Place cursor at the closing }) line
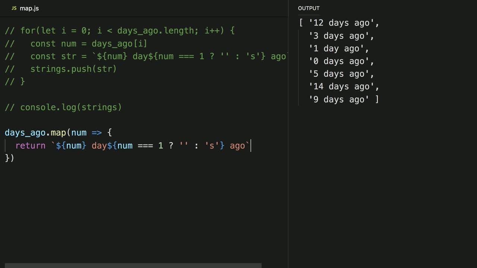Screen dimensions: 477x268 9,158
